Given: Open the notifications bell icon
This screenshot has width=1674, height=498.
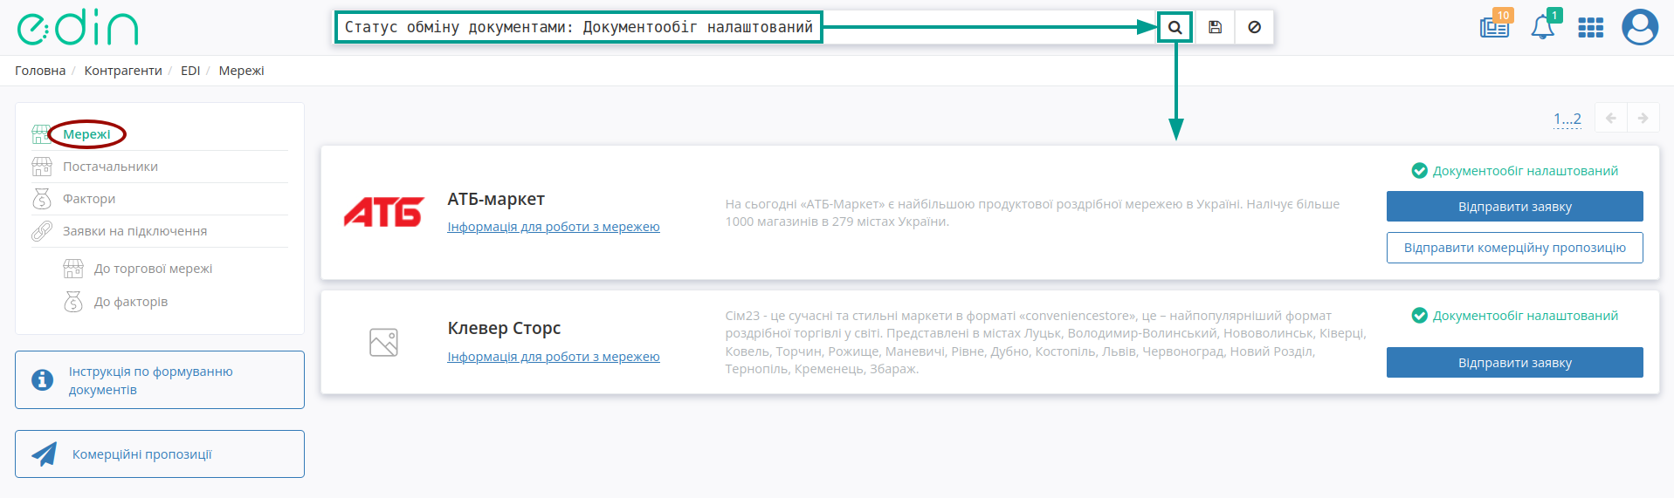Looking at the screenshot, I should pos(1543,26).
